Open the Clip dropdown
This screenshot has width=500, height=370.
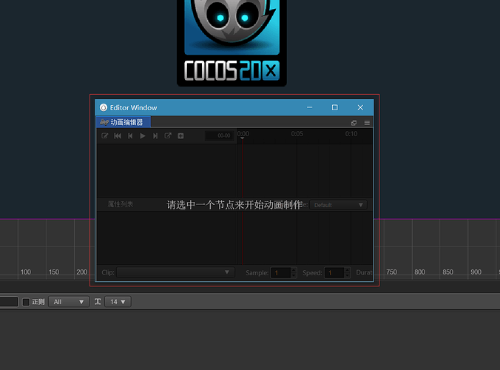176,272
